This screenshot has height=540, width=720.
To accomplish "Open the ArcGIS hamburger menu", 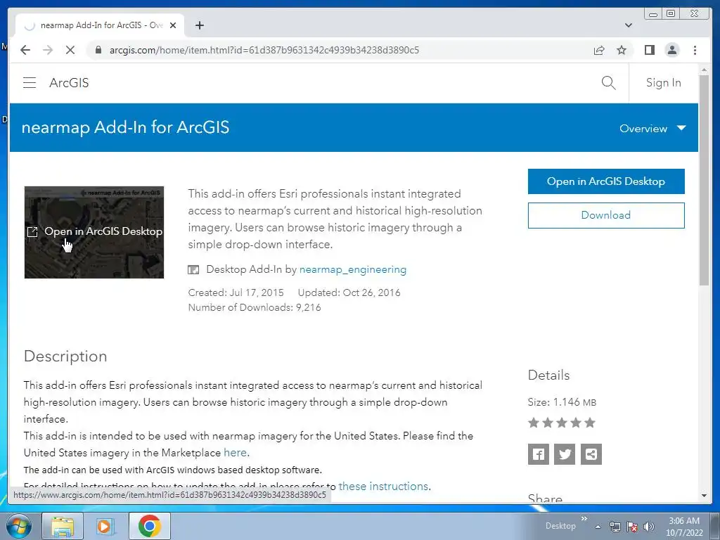I will 30,83.
